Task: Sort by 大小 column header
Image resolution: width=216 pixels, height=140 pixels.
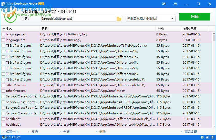Action: click(169, 29)
